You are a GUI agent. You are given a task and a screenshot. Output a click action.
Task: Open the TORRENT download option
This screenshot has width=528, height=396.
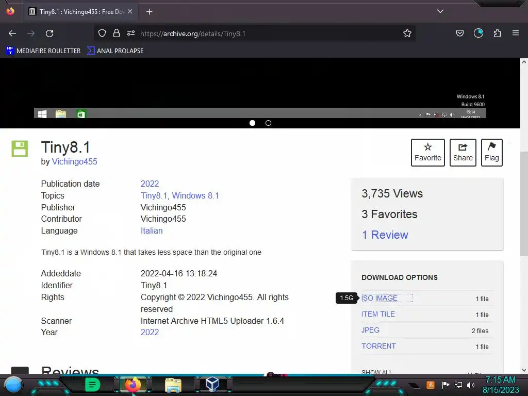pyautogui.click(x=378, y=346)
